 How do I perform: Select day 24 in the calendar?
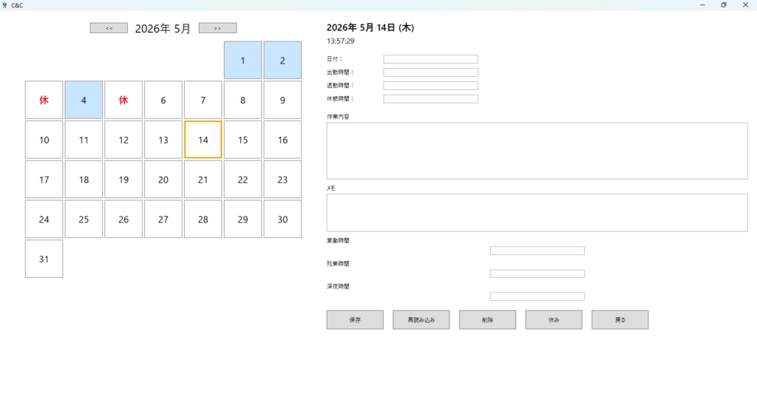point(44,219)
